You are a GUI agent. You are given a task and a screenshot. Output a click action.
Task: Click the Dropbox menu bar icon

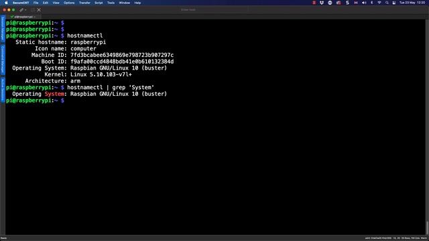(322, 3)
